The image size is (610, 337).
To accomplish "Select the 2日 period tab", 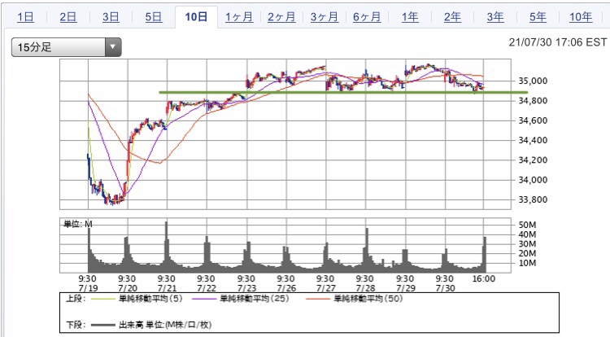I will pyautogui.click(x=68, y=17).
